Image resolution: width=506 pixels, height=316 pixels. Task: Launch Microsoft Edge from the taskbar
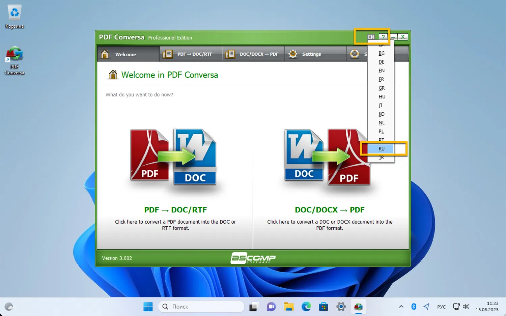306,307
